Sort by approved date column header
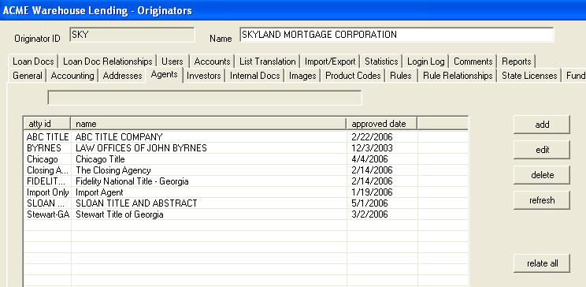Image resolution: width=586 pixels, height=287 pixels. point(381,124)
